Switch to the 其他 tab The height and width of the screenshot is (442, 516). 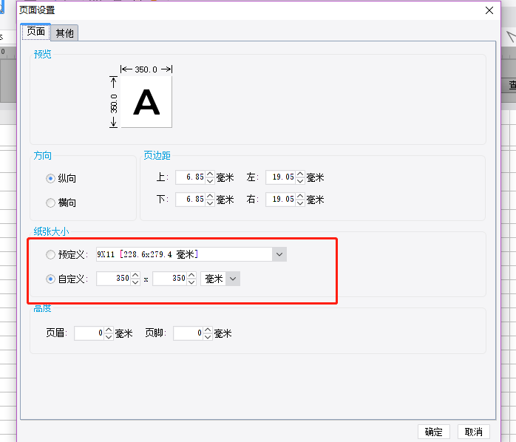tap(64, 33)
